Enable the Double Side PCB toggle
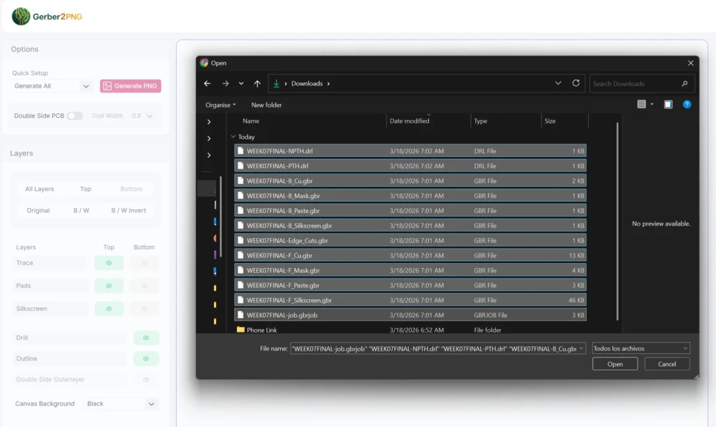Screen dimensions: 716x427 74,117
